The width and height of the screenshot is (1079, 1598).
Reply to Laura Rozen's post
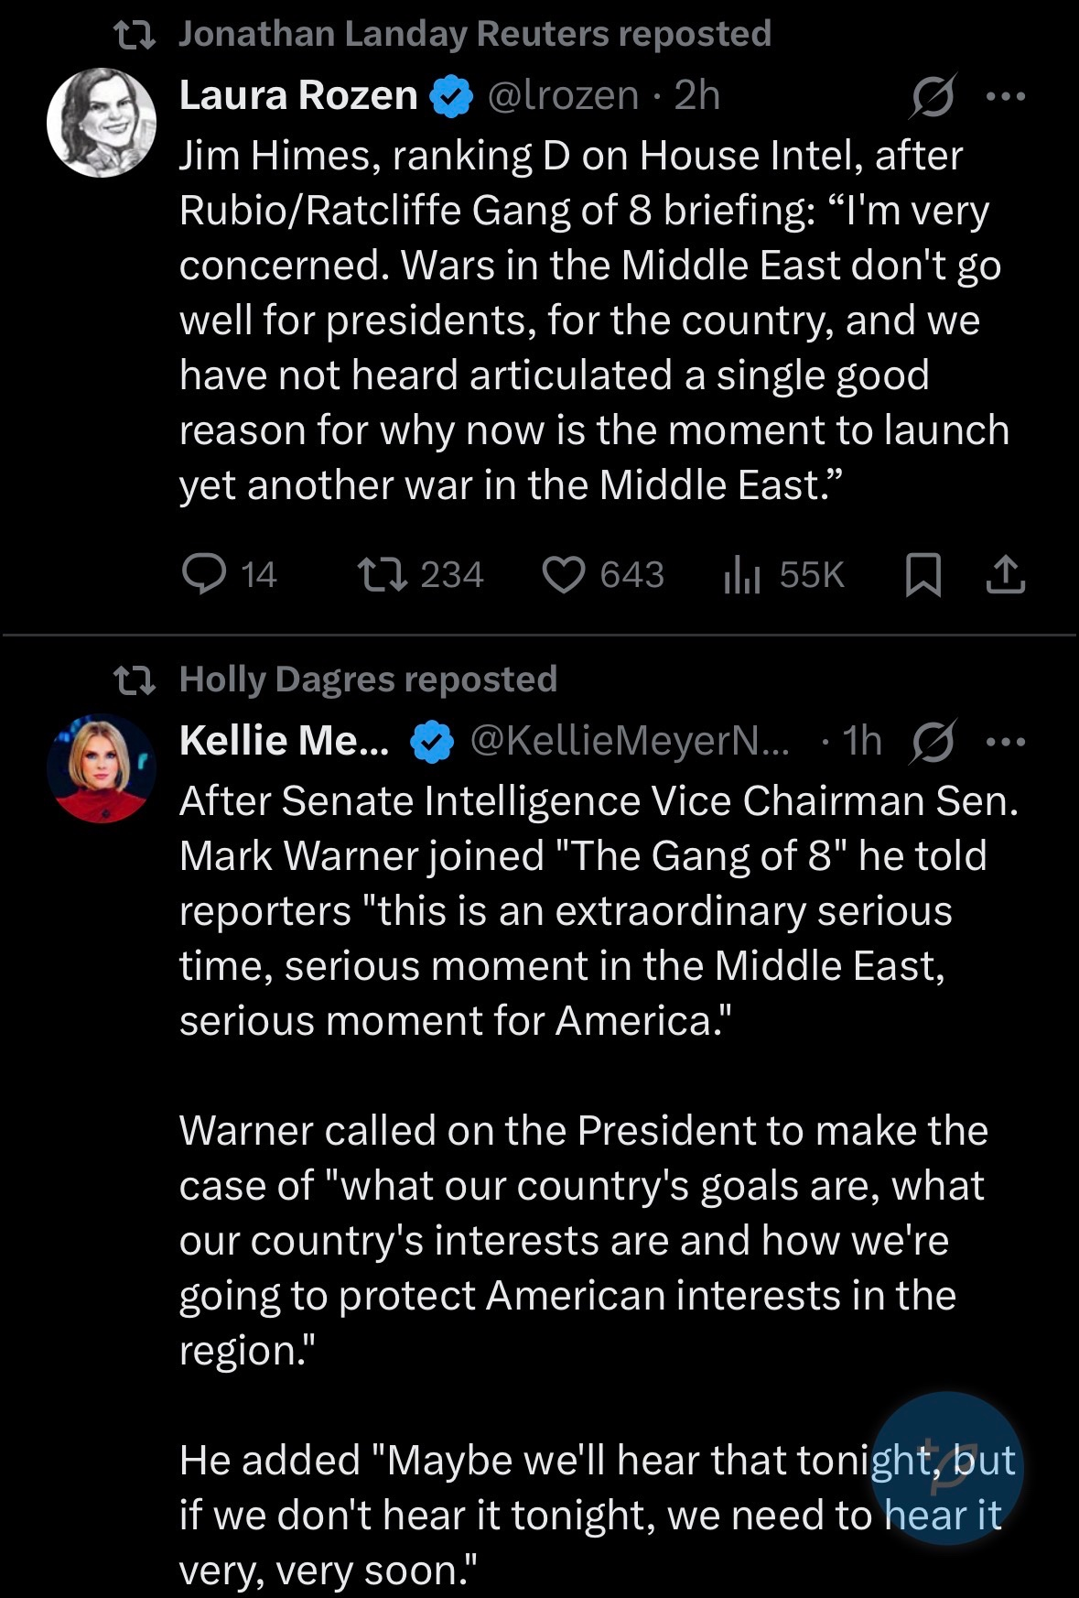click(205, 574)
